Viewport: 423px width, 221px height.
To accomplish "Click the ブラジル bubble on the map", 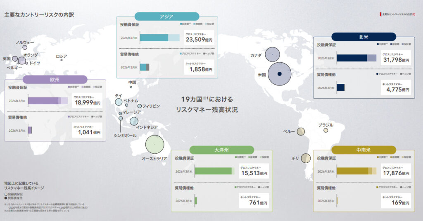I will 326,131.
